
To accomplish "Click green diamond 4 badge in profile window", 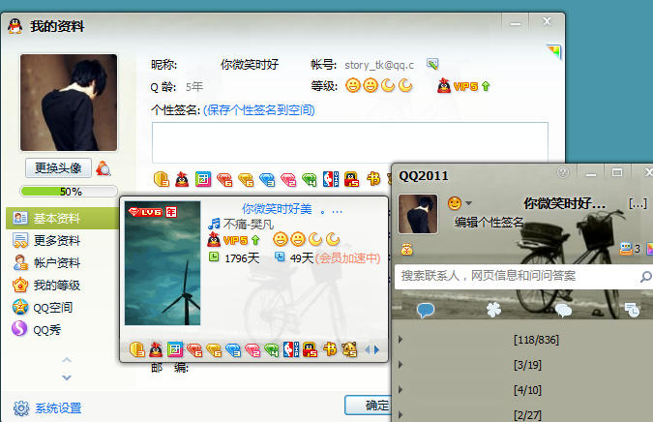I will pos(310,180).
